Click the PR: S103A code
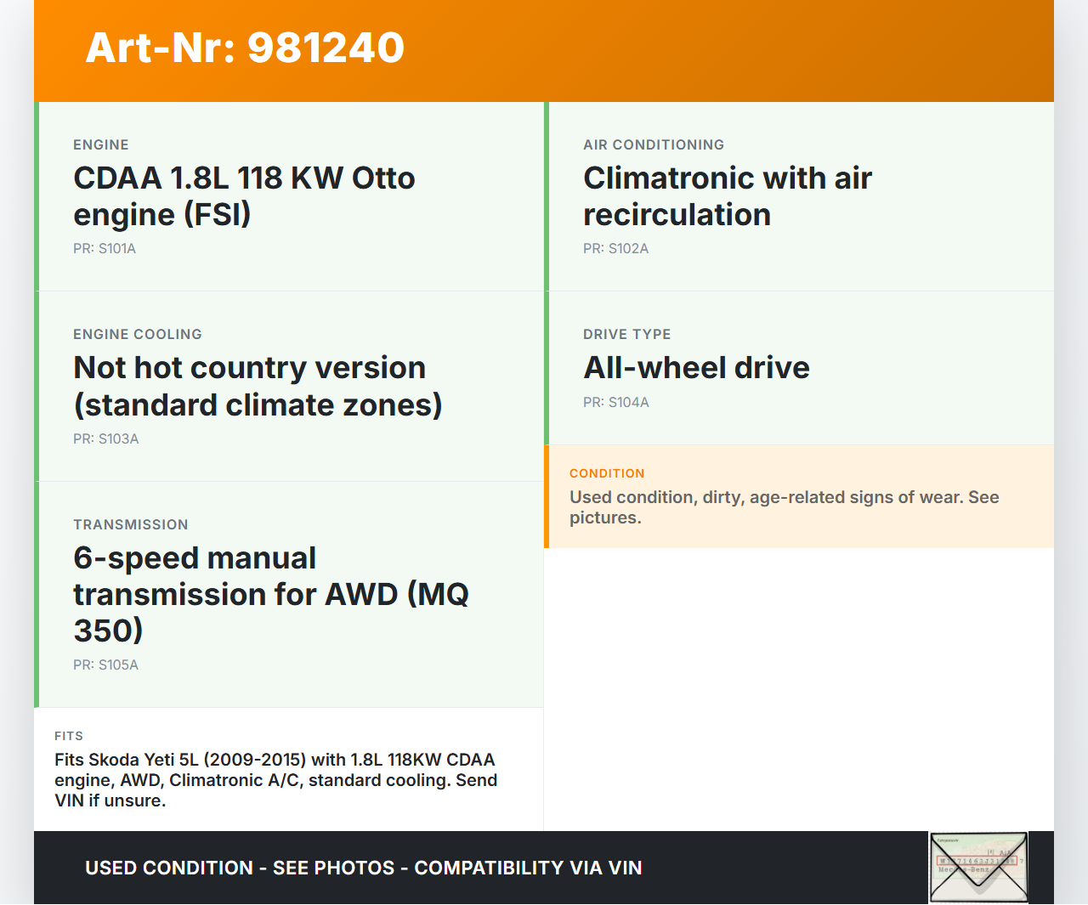This screenshot has height=905, width=1088. pyautogui.click(x=105, y=439)
